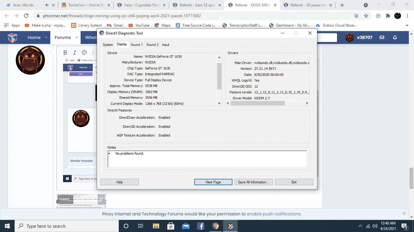The width and height of the screenshot is (414, 232).
Task: Open the Mail app on taskbar
Action: point(186,226)
